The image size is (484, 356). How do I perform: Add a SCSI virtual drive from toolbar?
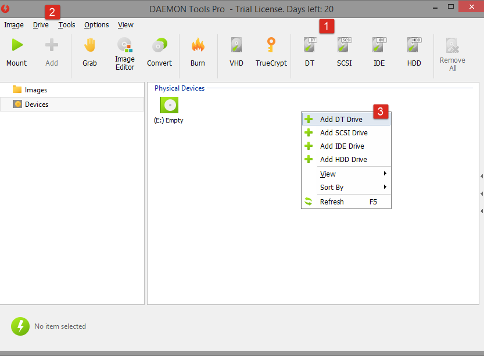[344, 52]
